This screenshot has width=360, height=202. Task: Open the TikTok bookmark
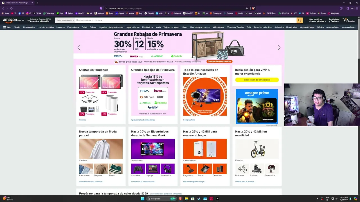pos(37,13)
